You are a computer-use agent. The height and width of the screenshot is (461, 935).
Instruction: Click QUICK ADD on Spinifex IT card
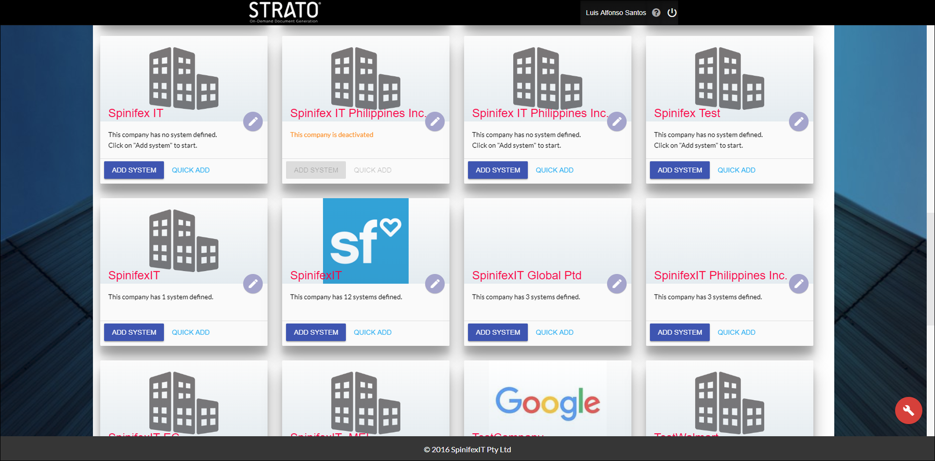pos(190,170)
